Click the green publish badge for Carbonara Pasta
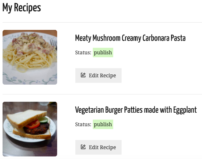The height and width of the screenshot is (159, 202). (x=103, y=53)
